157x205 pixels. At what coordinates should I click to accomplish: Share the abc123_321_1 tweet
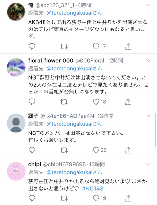(x=128, y=46)
